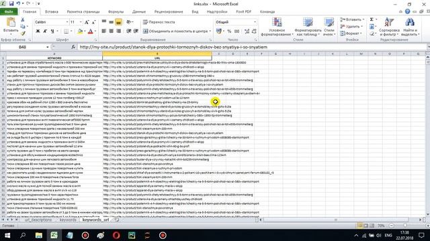Viewport: 430px width, 241px height.
Task: Click the accounting currency format icon
Action: 219,31
